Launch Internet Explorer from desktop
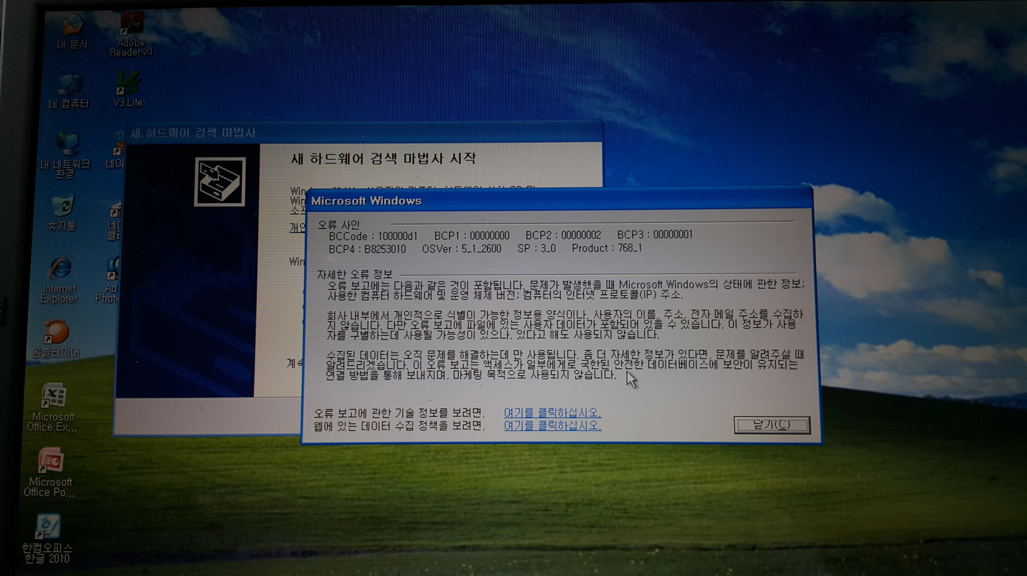Image resolution: width=1027 pixels, height=576 pixels. point(59,280)
